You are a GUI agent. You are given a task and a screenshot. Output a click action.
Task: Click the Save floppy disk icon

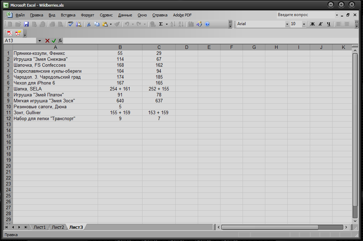[x=26, y=24]
